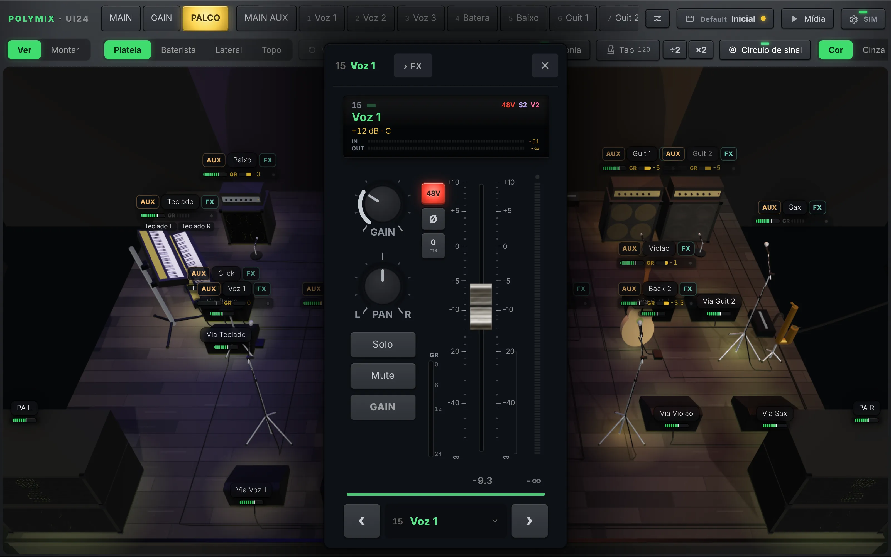Open the 15 Voz 1 channel dropdown

point(445,521)
